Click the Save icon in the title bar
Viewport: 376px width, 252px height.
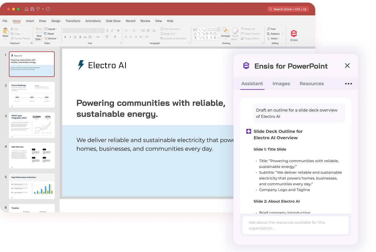point(32,9)
